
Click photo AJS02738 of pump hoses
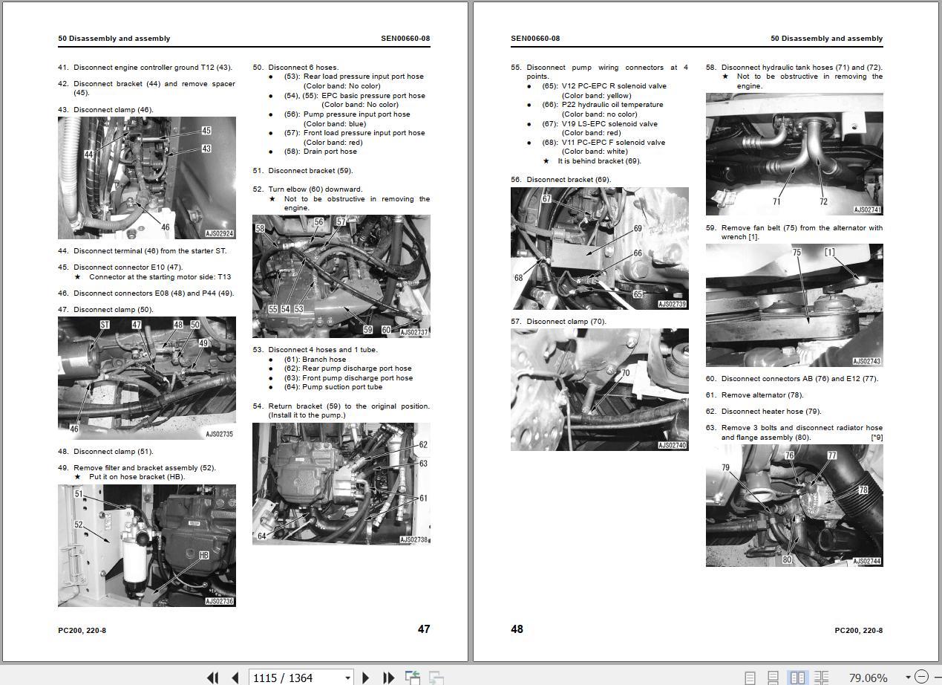click(x=341, y=484)
